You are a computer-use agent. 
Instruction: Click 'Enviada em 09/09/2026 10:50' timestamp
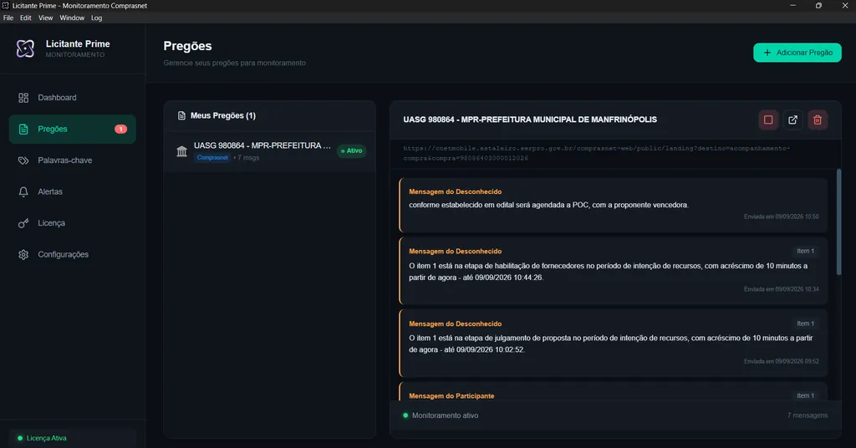(x=782, y=216)
